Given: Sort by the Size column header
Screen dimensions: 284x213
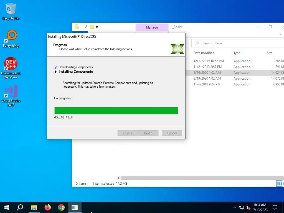Looking at the screenshot, I should point(274,53).
